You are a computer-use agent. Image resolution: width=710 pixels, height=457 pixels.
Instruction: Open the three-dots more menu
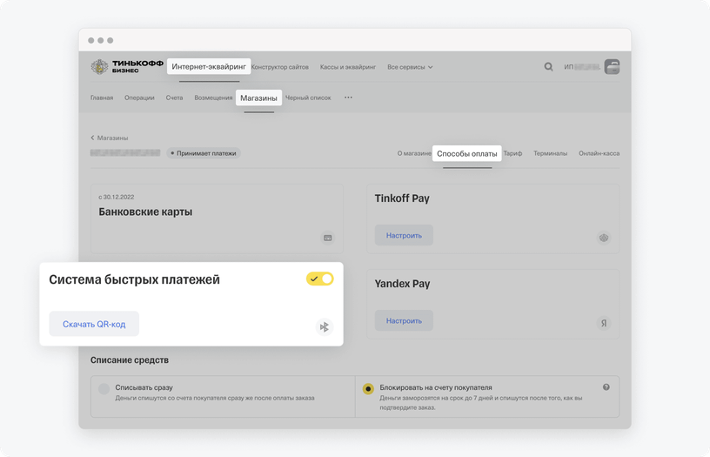click(x=348, y=97)
